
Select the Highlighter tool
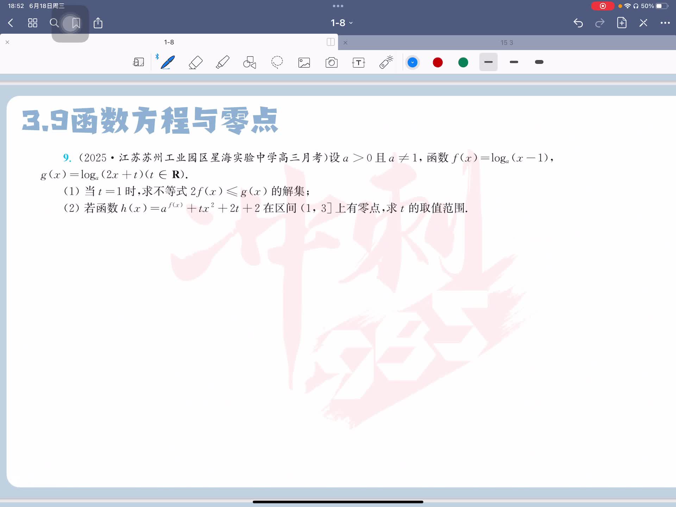[x=223, y=62]
